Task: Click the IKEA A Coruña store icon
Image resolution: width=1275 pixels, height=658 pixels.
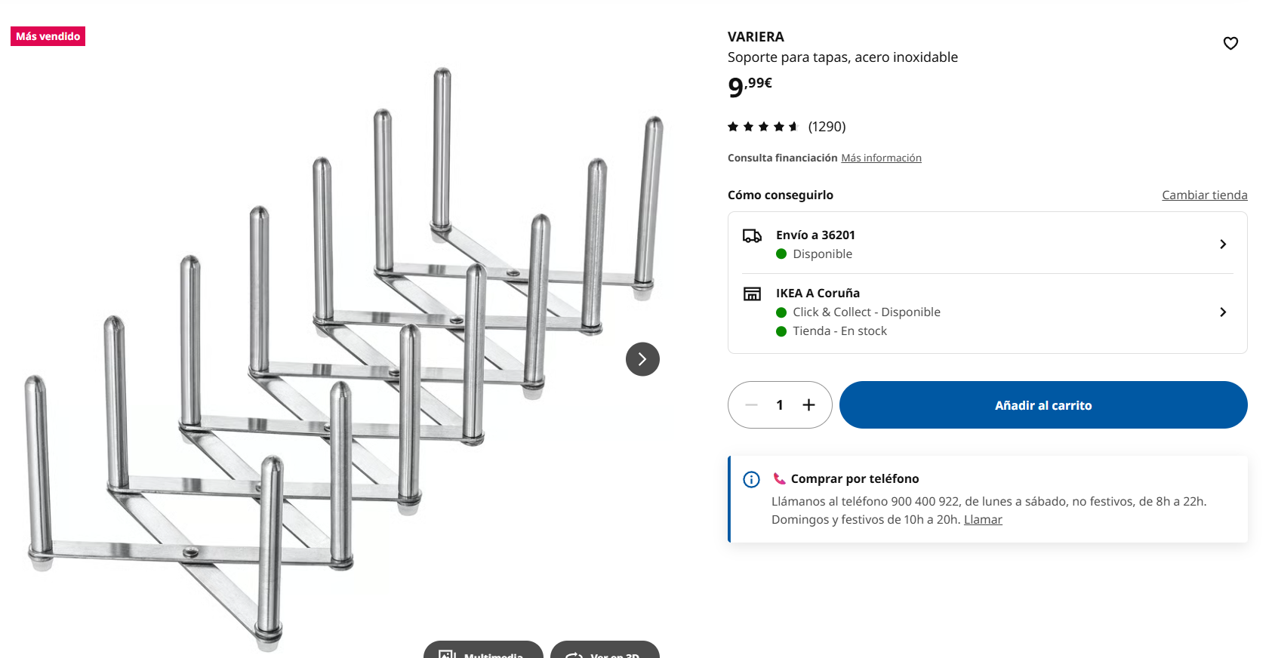Action: (x=752, y=294)
